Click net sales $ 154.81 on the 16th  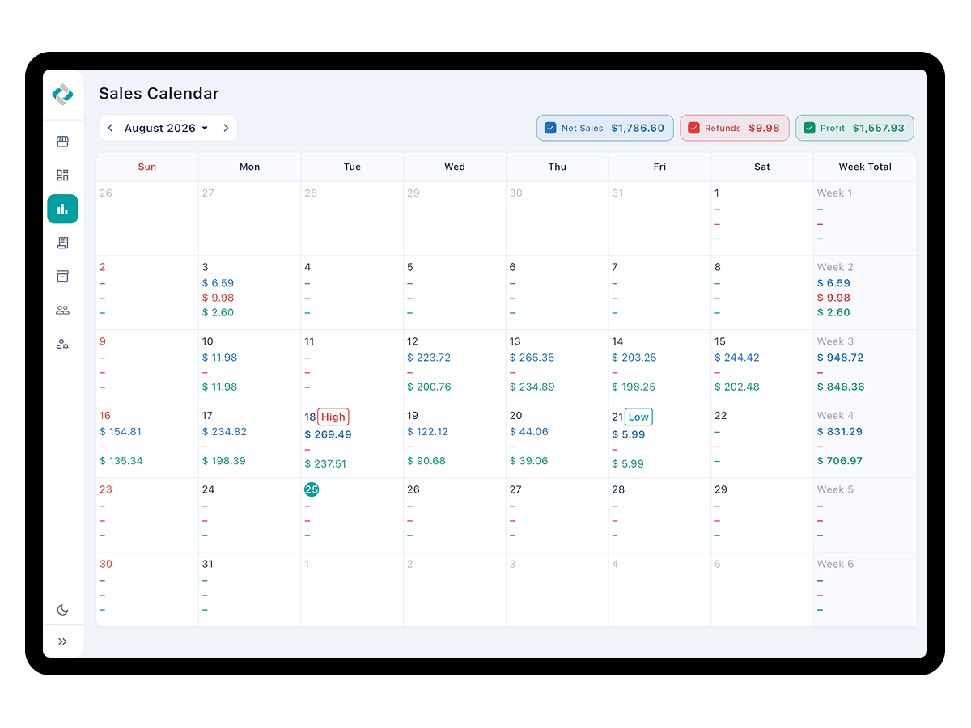click(121, 431)
